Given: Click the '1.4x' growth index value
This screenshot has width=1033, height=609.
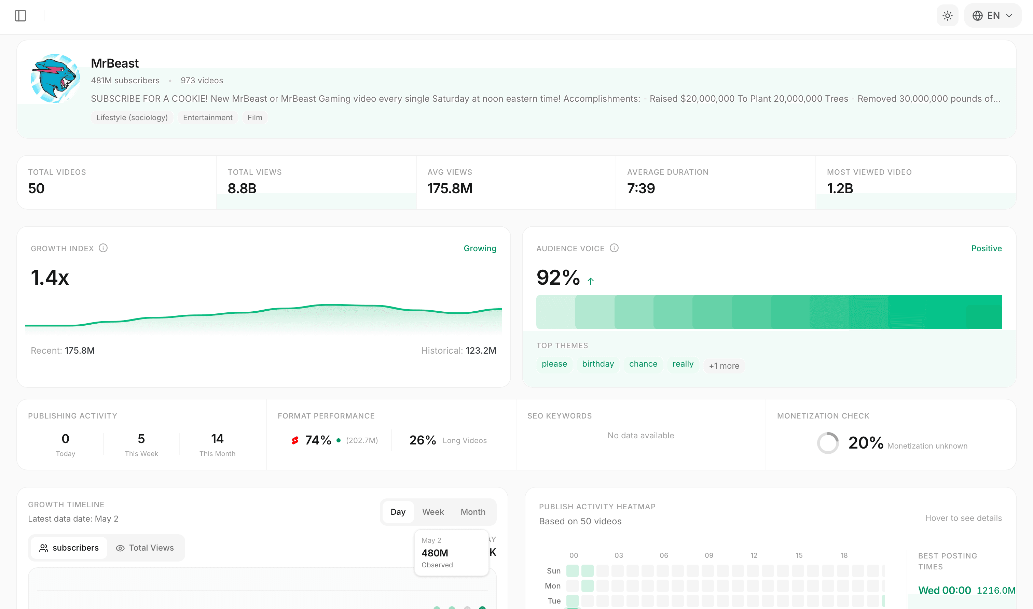Looking at the screenshot, I should [x=50, y=278].
